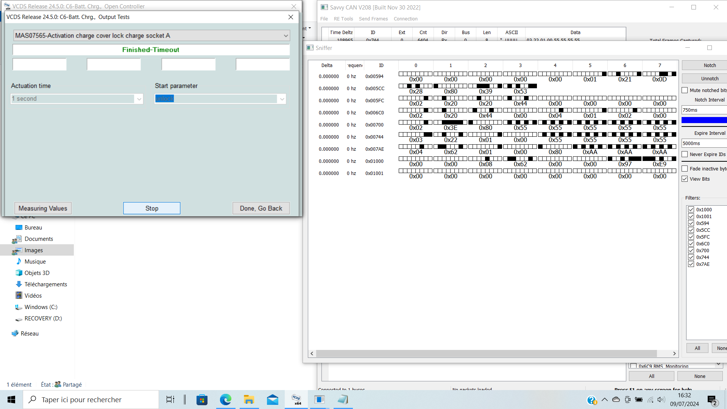Viewport: 727px width, 409px height.
Task: Open Microsoft Store taskbar icon
Action: coord(202,400)
